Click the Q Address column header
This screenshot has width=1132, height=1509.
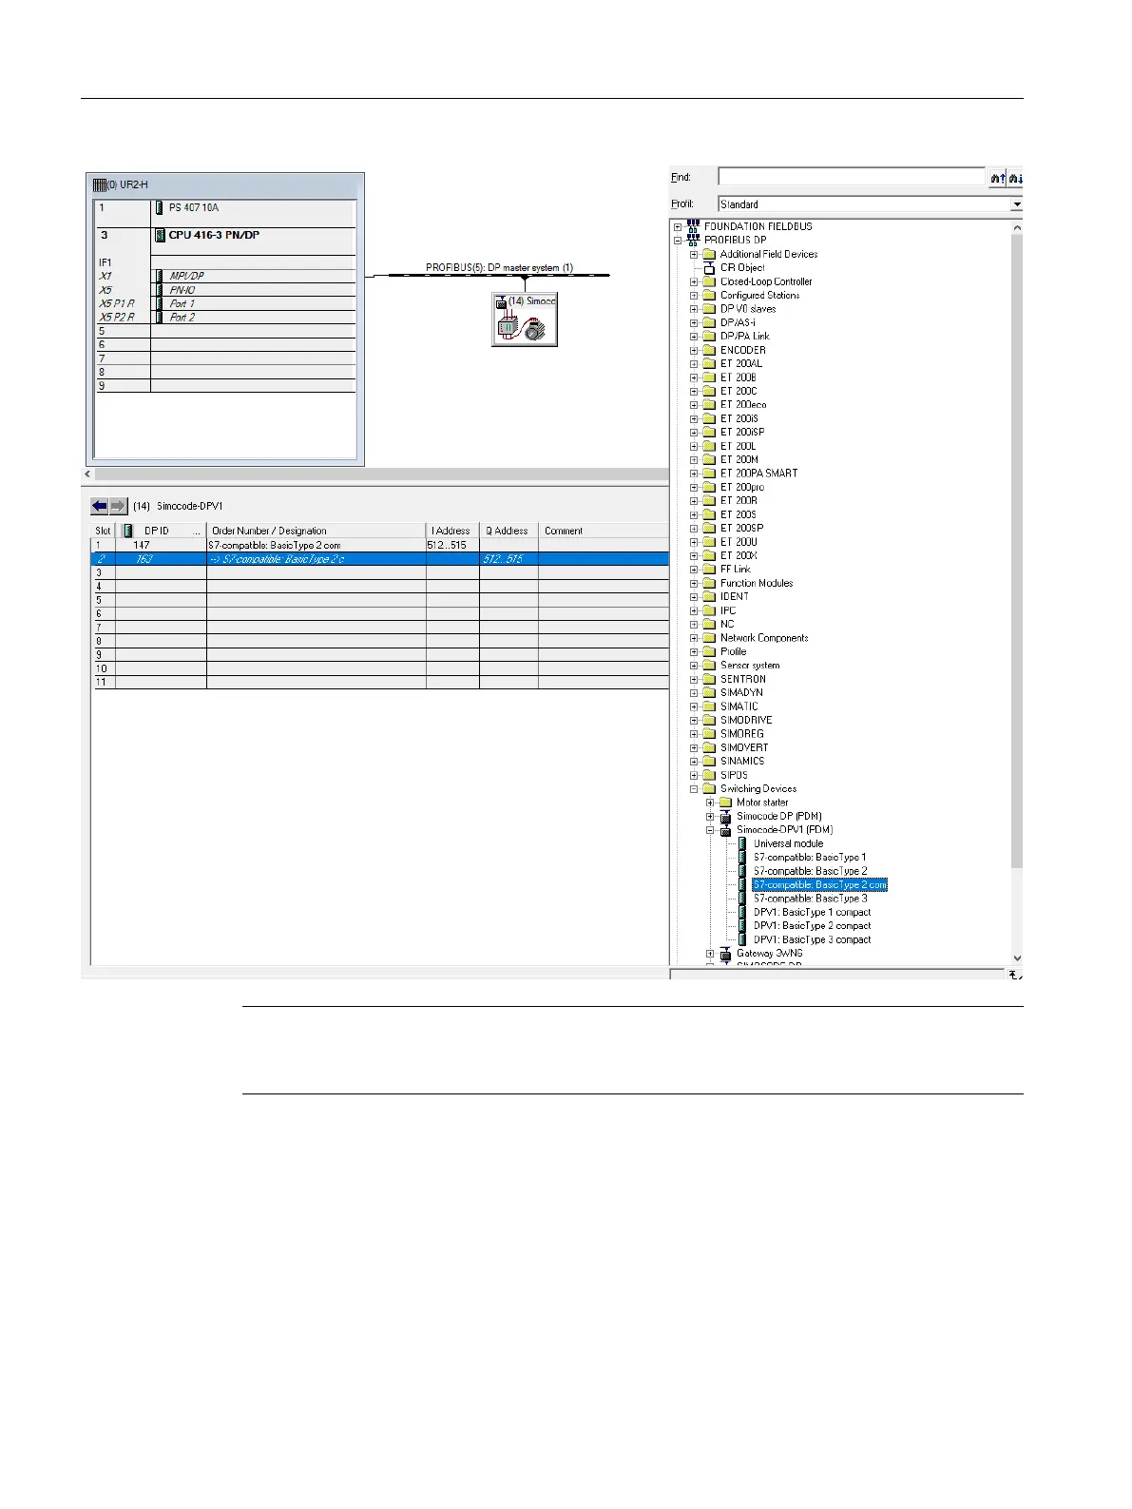pyautogui.click(x=508, y=531)
